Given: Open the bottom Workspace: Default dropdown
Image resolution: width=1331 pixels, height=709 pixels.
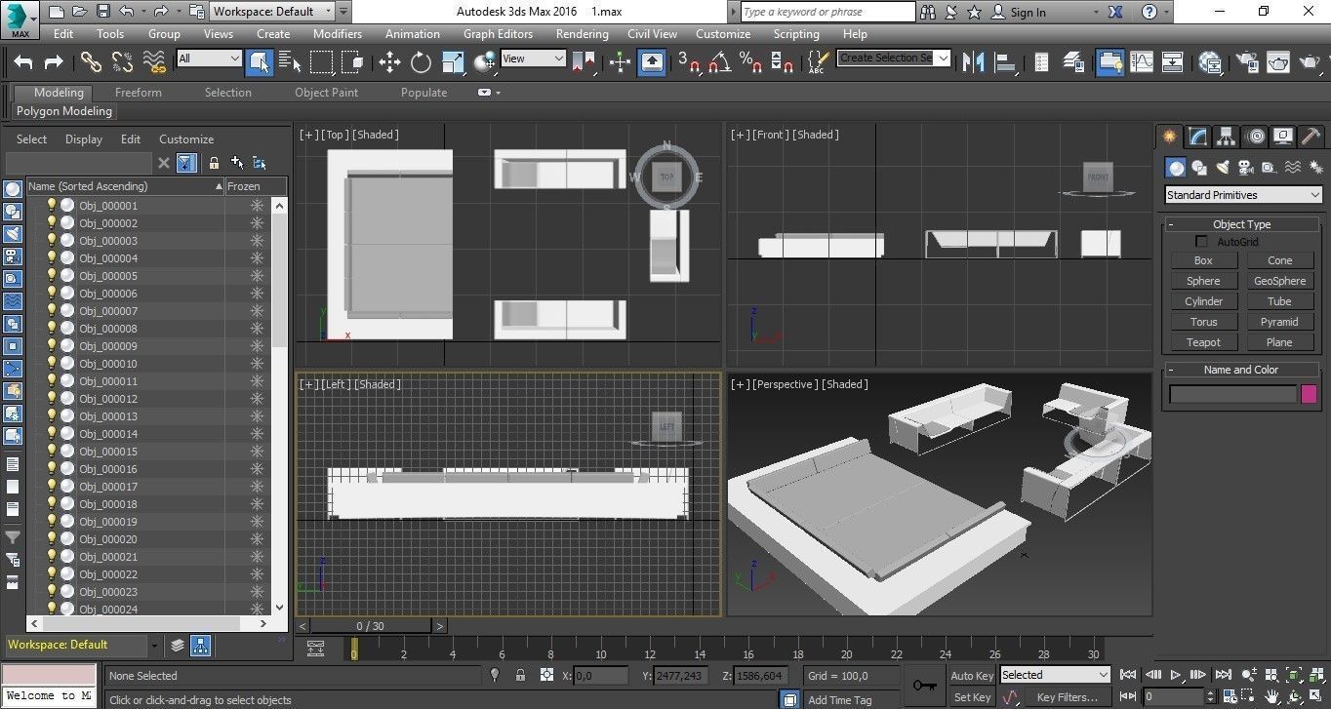Looking at the screenshot, I should pyautogui.click(x=82, y=645).
